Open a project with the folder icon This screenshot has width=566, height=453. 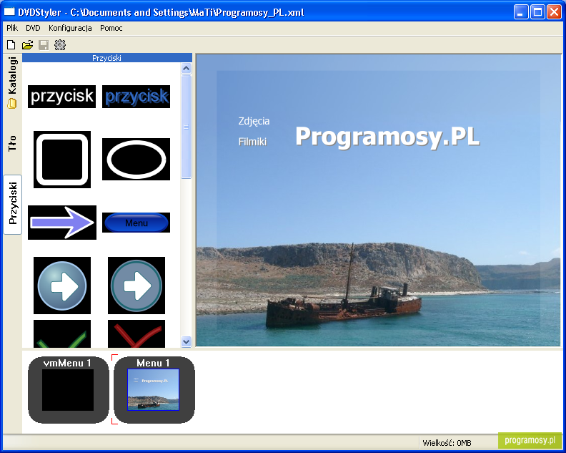(x=27, y=45)
